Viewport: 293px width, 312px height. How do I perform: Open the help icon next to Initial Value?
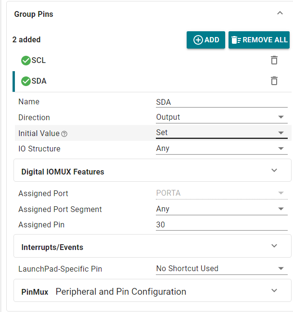(64, 134)
